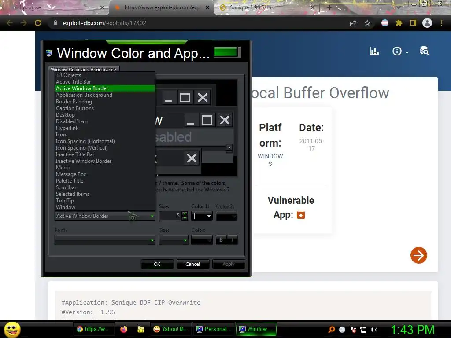
Task: Open Chrome's three-dot menu
Action: point(441,23)
